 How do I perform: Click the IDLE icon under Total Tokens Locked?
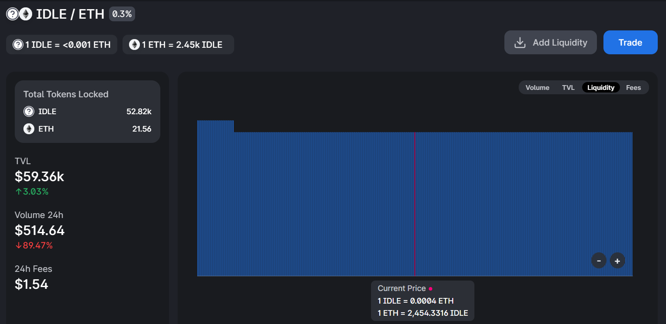[29, 112]
